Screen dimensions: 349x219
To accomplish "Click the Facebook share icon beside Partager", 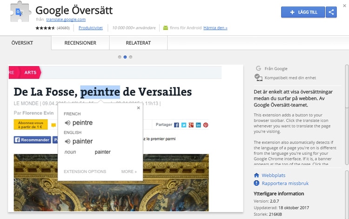I will click(176, 125).
